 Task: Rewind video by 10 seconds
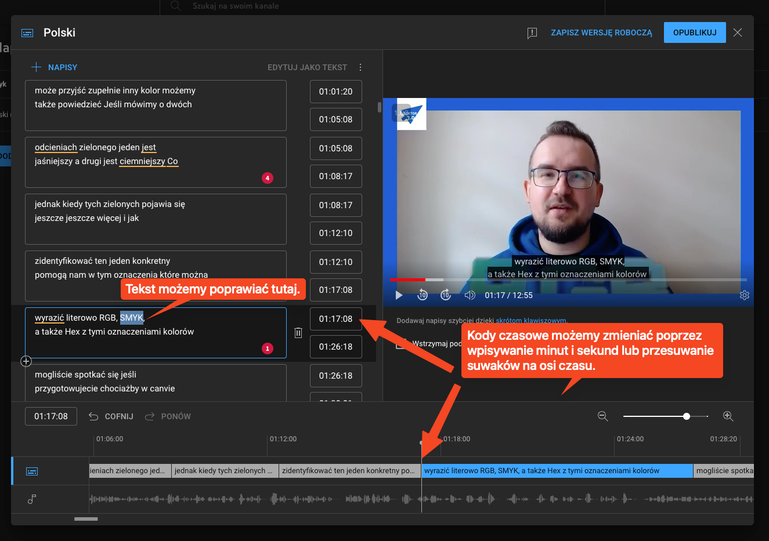tap(423, 295)
